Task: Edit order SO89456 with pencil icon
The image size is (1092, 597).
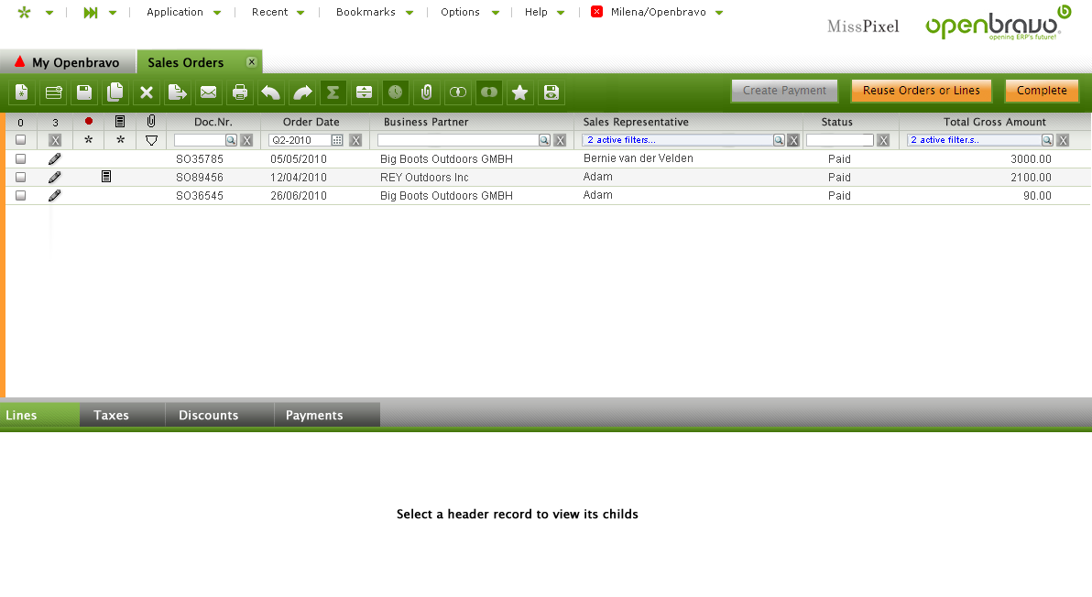Action: pyautogui.click(x=54, y=177)
